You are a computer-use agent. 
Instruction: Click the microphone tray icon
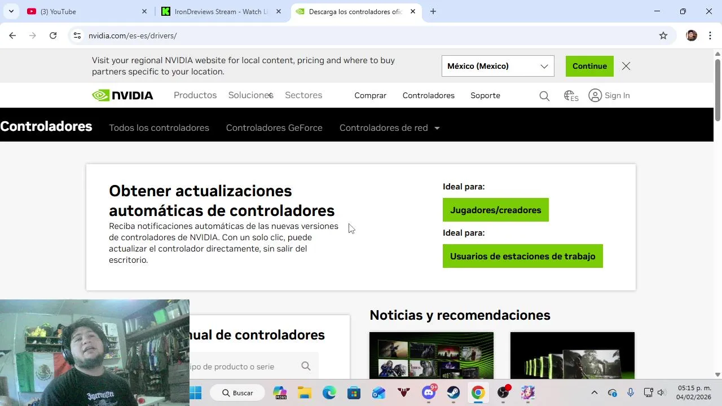[631, 392]
